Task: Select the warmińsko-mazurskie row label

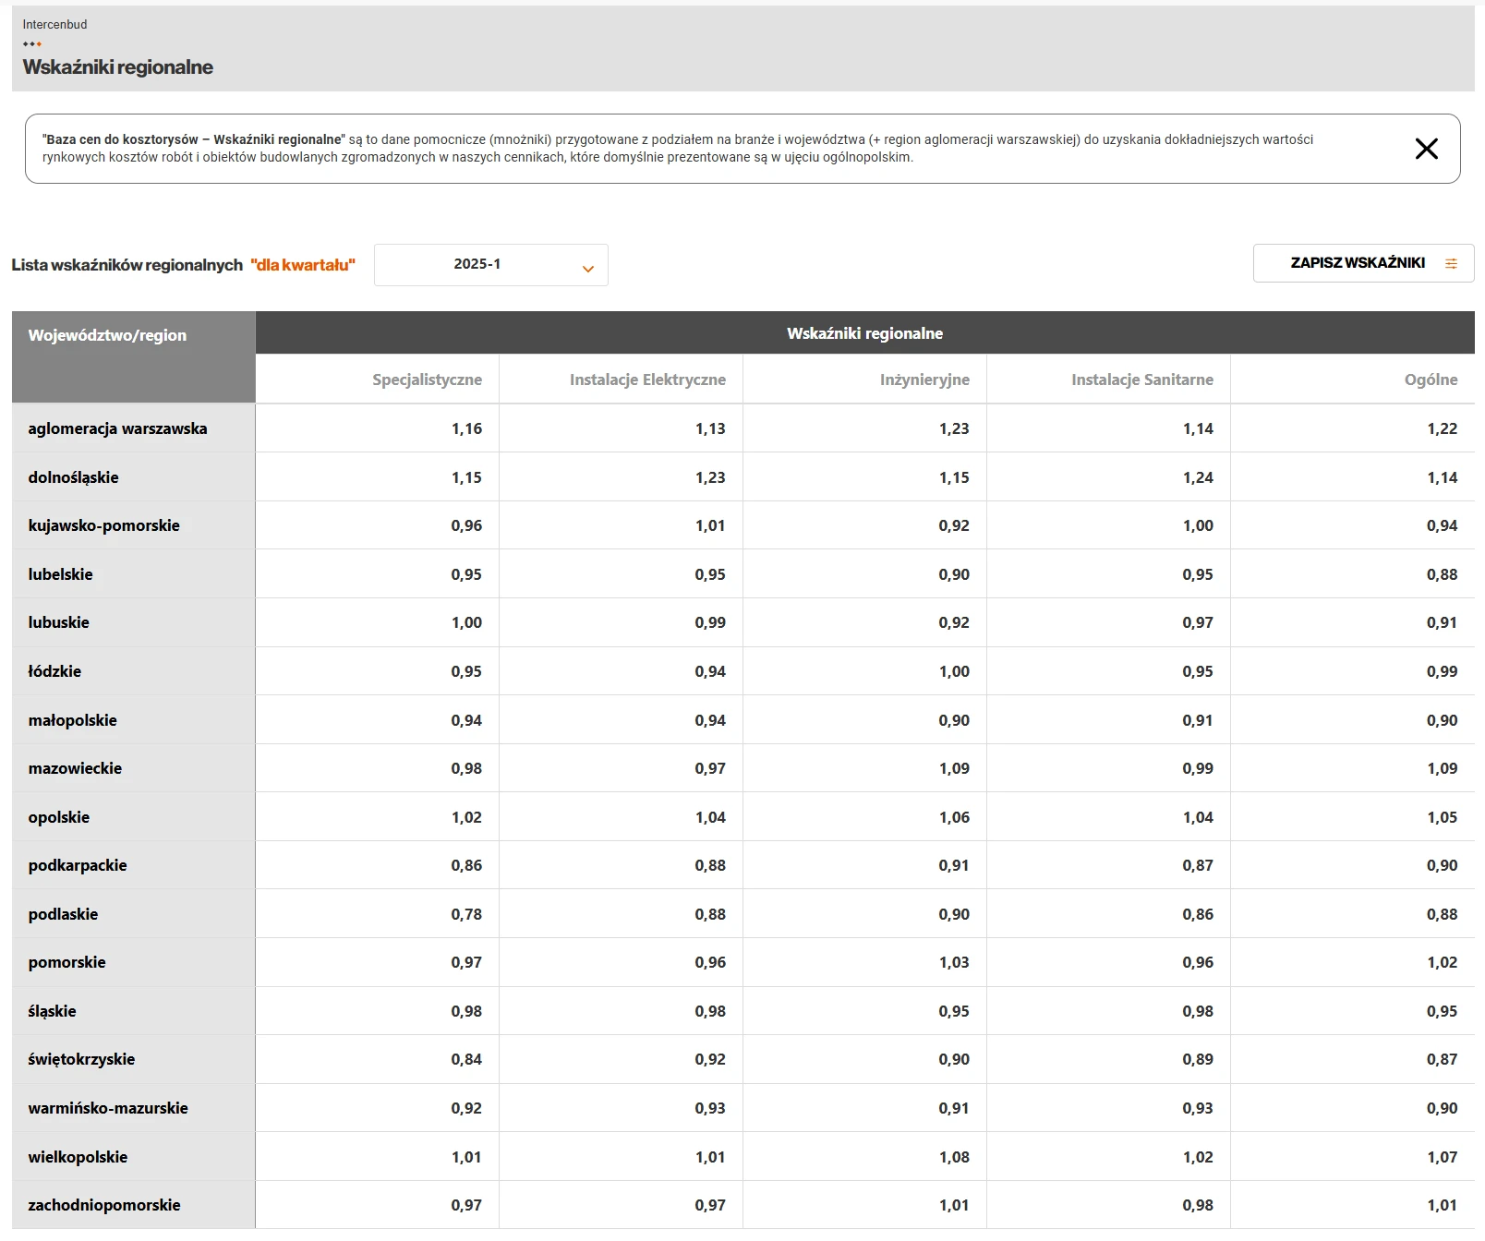Action: (108, 1108)
